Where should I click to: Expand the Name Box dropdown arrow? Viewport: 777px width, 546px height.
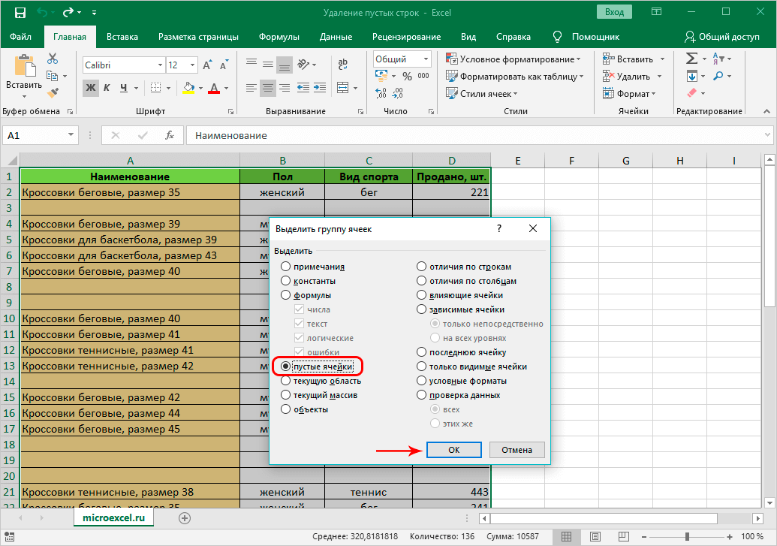coord(71,135)
